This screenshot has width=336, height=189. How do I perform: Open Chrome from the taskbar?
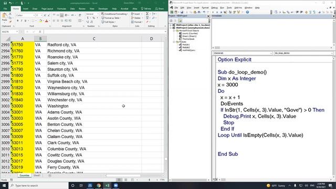click(99, 185)
